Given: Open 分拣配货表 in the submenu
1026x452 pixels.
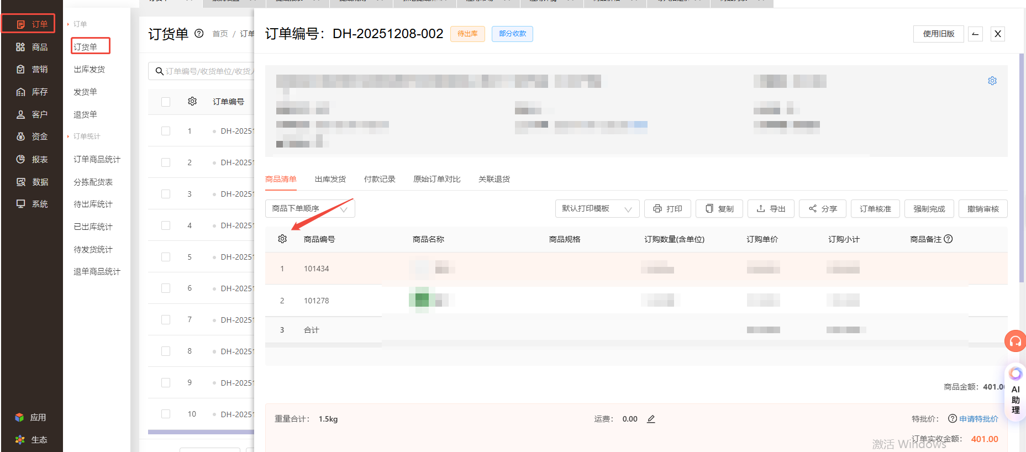Looking at the screenshot, I should (93, 182).
